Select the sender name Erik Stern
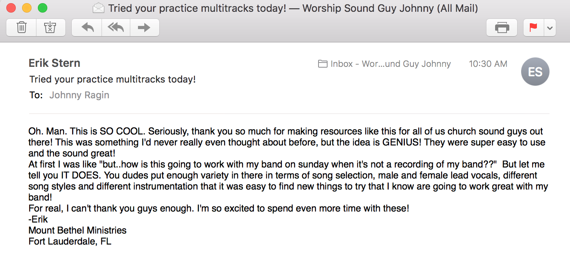 point(54,63)
